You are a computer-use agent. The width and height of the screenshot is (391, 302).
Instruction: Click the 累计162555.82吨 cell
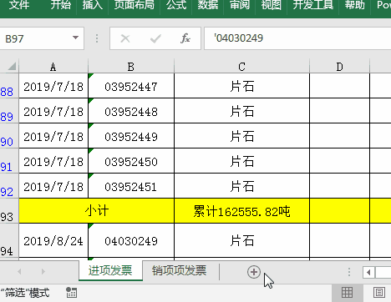click(241, 211)
